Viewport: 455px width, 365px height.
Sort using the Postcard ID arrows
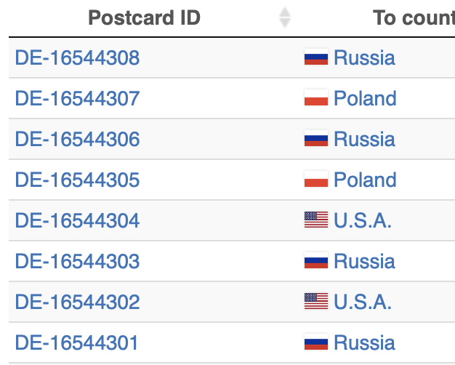[285, 17]
